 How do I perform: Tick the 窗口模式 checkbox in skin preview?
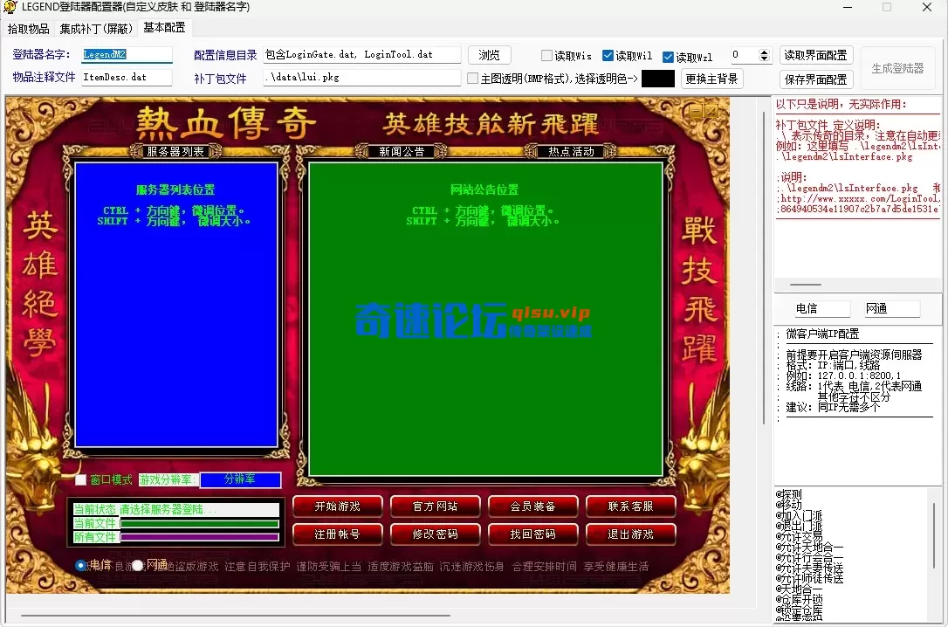[x=81, y=480]
